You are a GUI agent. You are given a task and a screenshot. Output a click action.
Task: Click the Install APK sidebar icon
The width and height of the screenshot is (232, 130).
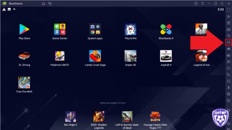point(229,55)
